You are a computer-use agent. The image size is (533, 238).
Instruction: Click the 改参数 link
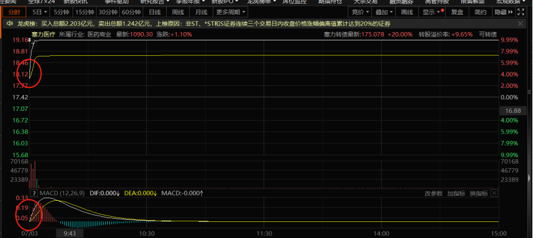tap(434, 194)
